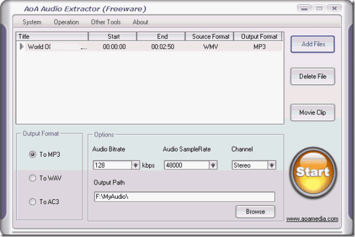The image size is (355, 237).
Task: Click the Output Format column header
Action: 258,37
